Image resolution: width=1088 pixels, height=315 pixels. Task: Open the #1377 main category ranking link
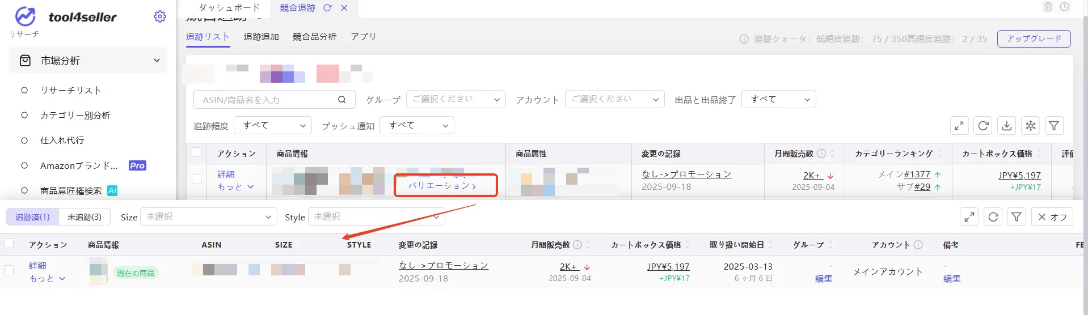pyautogui.click(x=917, y=174)
